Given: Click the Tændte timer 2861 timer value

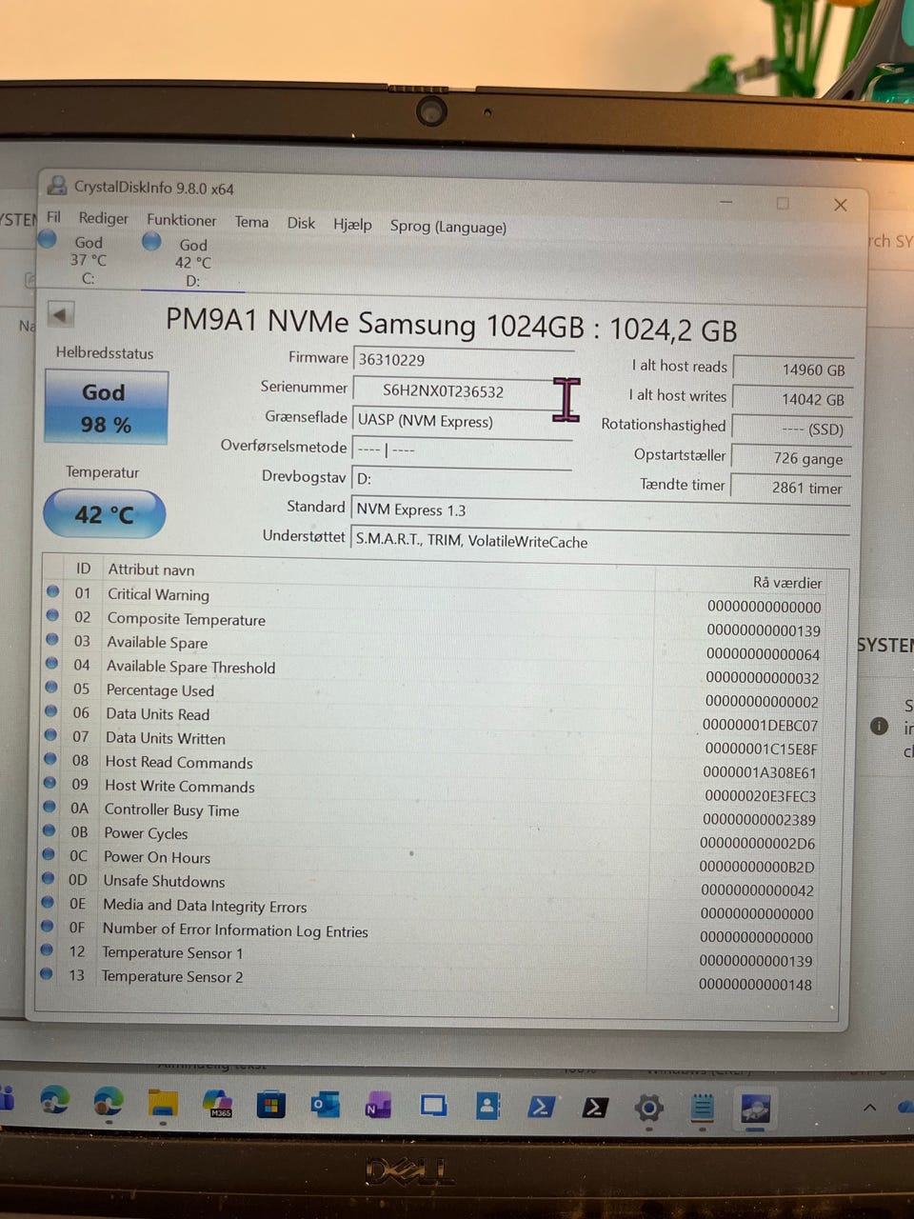Looking at the screenshot, I should point(791,488).
